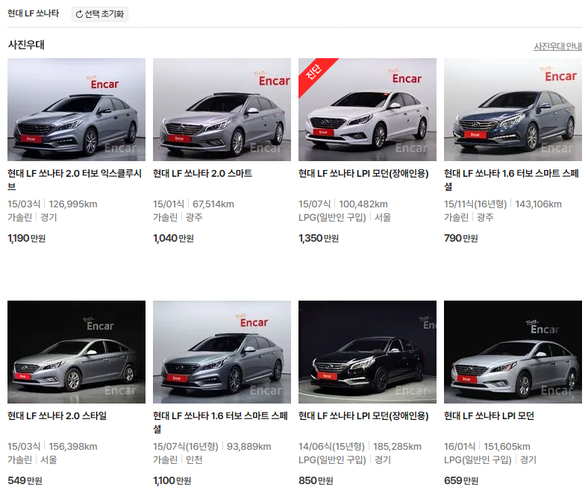Open the silver 2.0 터보 익스클루시브 car photo
The image size is (588, 502).
pos(77,110)
